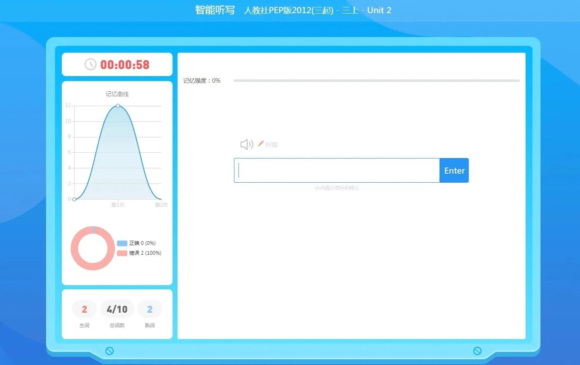The height and width of the screenshot is (365, 580).
Task: Click the 记忆强度 progress bar
Action: coord(377,81)
